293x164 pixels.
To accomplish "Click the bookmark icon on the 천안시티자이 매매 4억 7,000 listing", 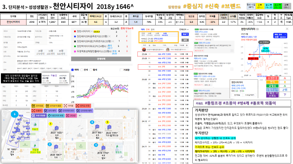I will (x=232, y=69).
